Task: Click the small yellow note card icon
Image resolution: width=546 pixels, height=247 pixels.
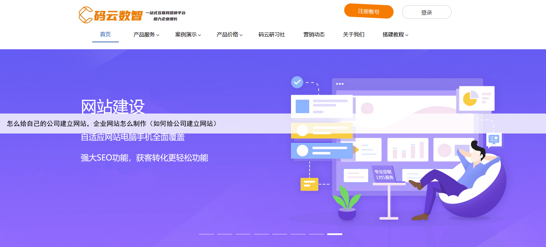Action: (309, 184)
